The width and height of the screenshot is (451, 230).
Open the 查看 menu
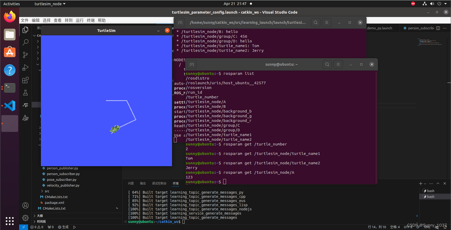click(x=58, y=20)
